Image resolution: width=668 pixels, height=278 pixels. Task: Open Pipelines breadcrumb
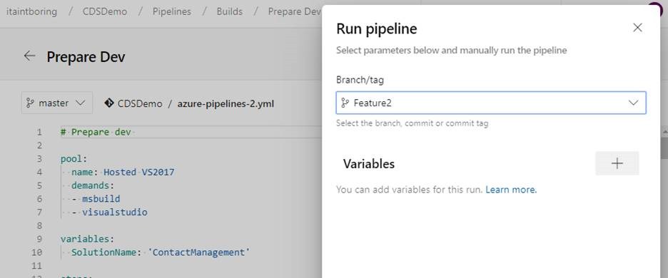(x=172, y=11)
